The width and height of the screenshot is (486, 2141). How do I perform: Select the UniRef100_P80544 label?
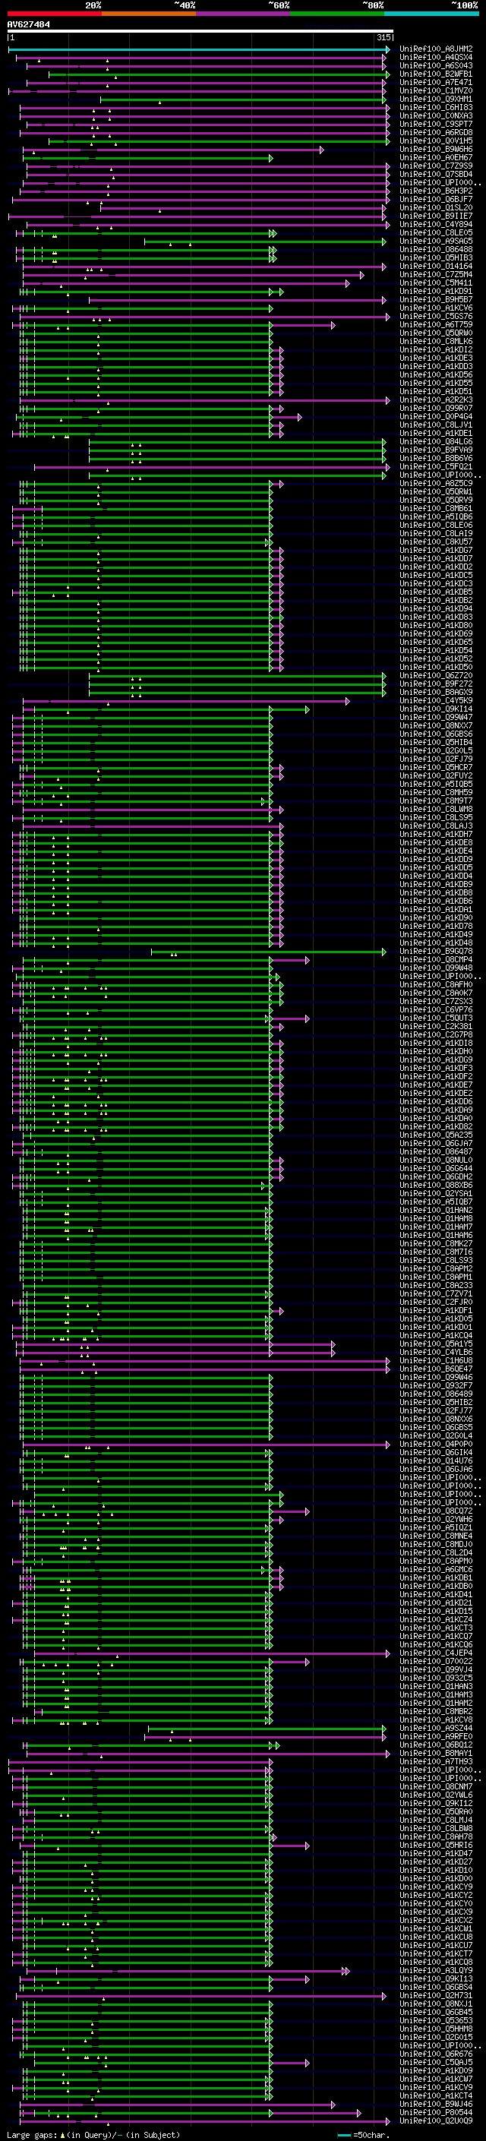(436, 2112)
